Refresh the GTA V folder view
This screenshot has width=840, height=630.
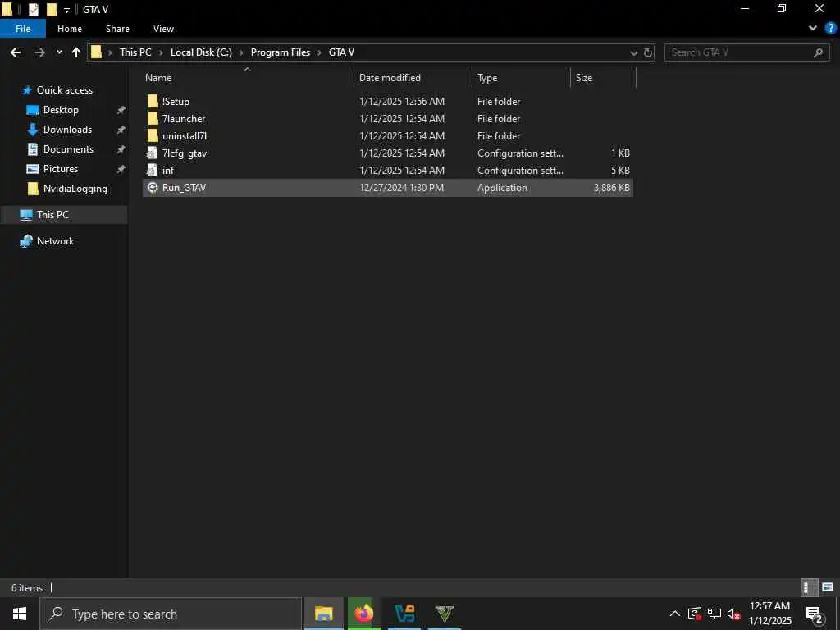click(648, 52)
